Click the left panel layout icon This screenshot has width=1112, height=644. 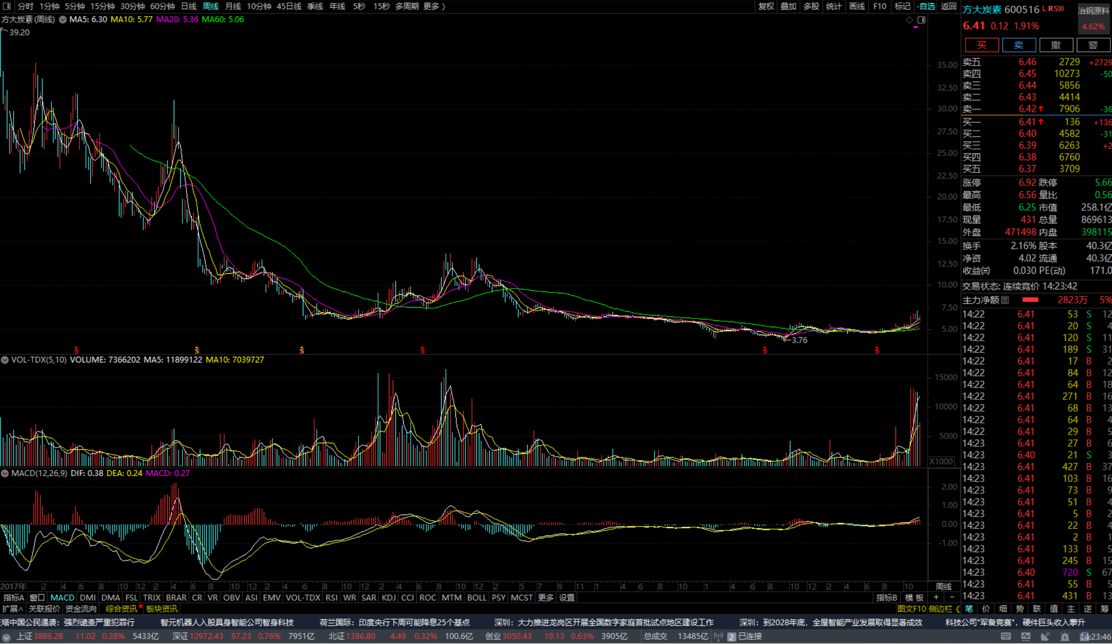click(7, 6)
